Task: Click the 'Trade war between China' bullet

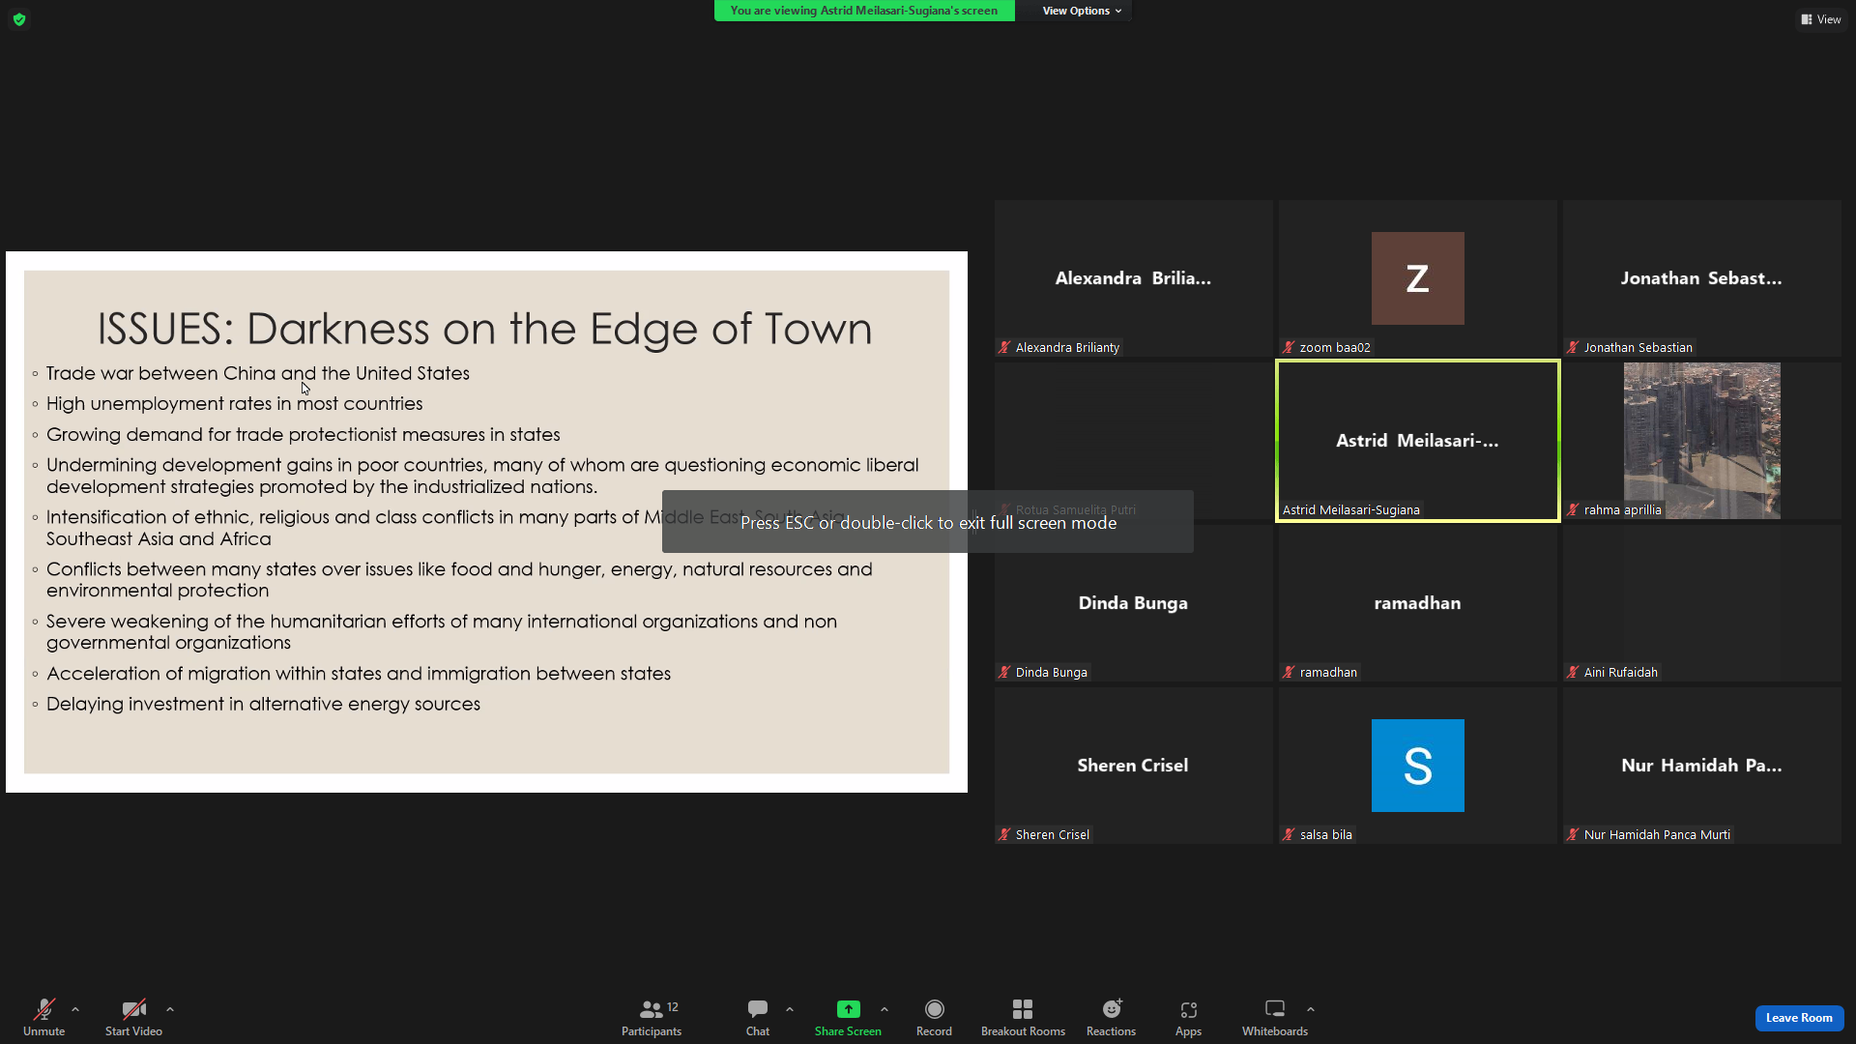Action: 258,373
